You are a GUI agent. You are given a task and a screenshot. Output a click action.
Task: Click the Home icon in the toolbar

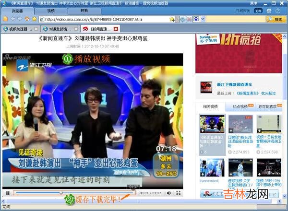pyautogui.click(x=28, y=19)
